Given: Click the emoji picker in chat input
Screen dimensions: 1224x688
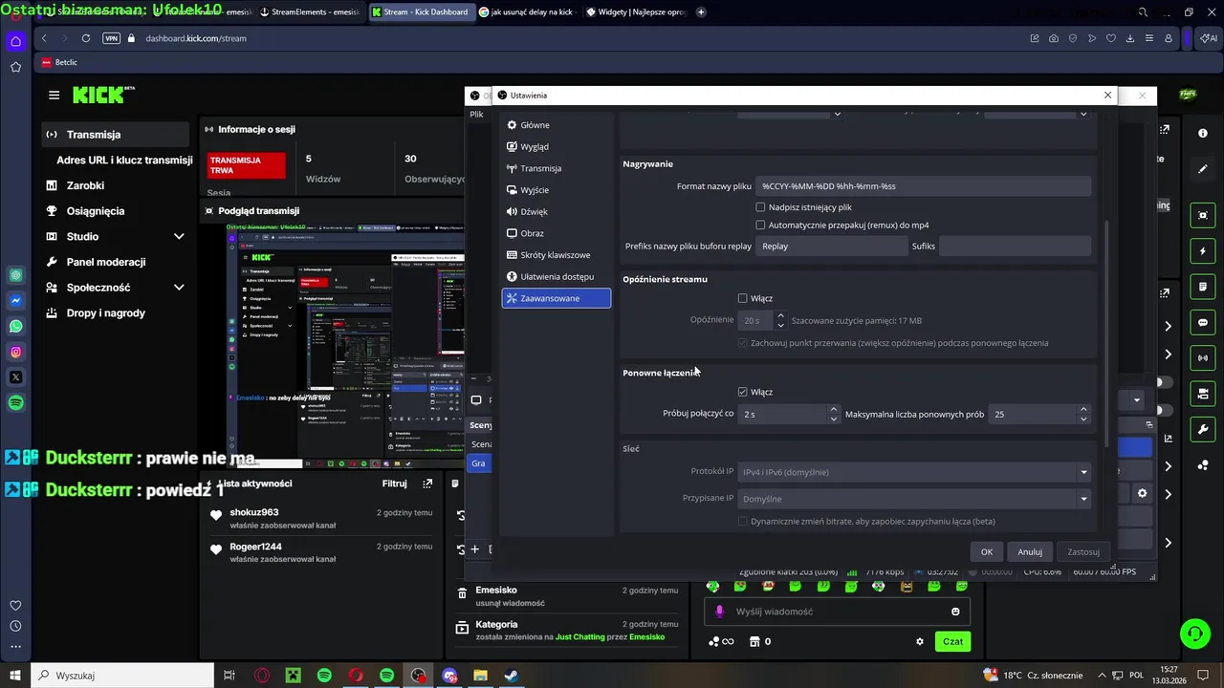Looking at the screenshot, I should tap(955, 612).
